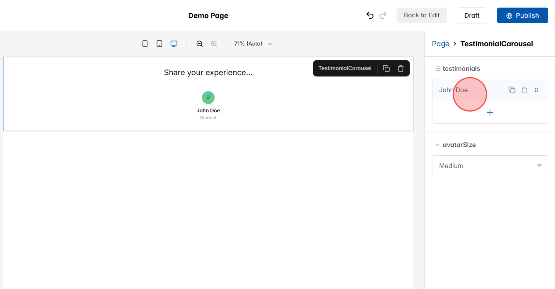The width and height of the screenshot is (555, 289).
Task: Publish the Demo Page
Action: coord(522,15)
